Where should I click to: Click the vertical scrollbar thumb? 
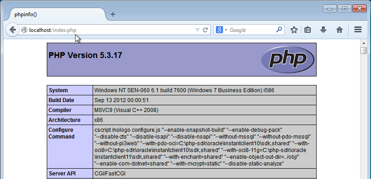[x=364, y=50]
